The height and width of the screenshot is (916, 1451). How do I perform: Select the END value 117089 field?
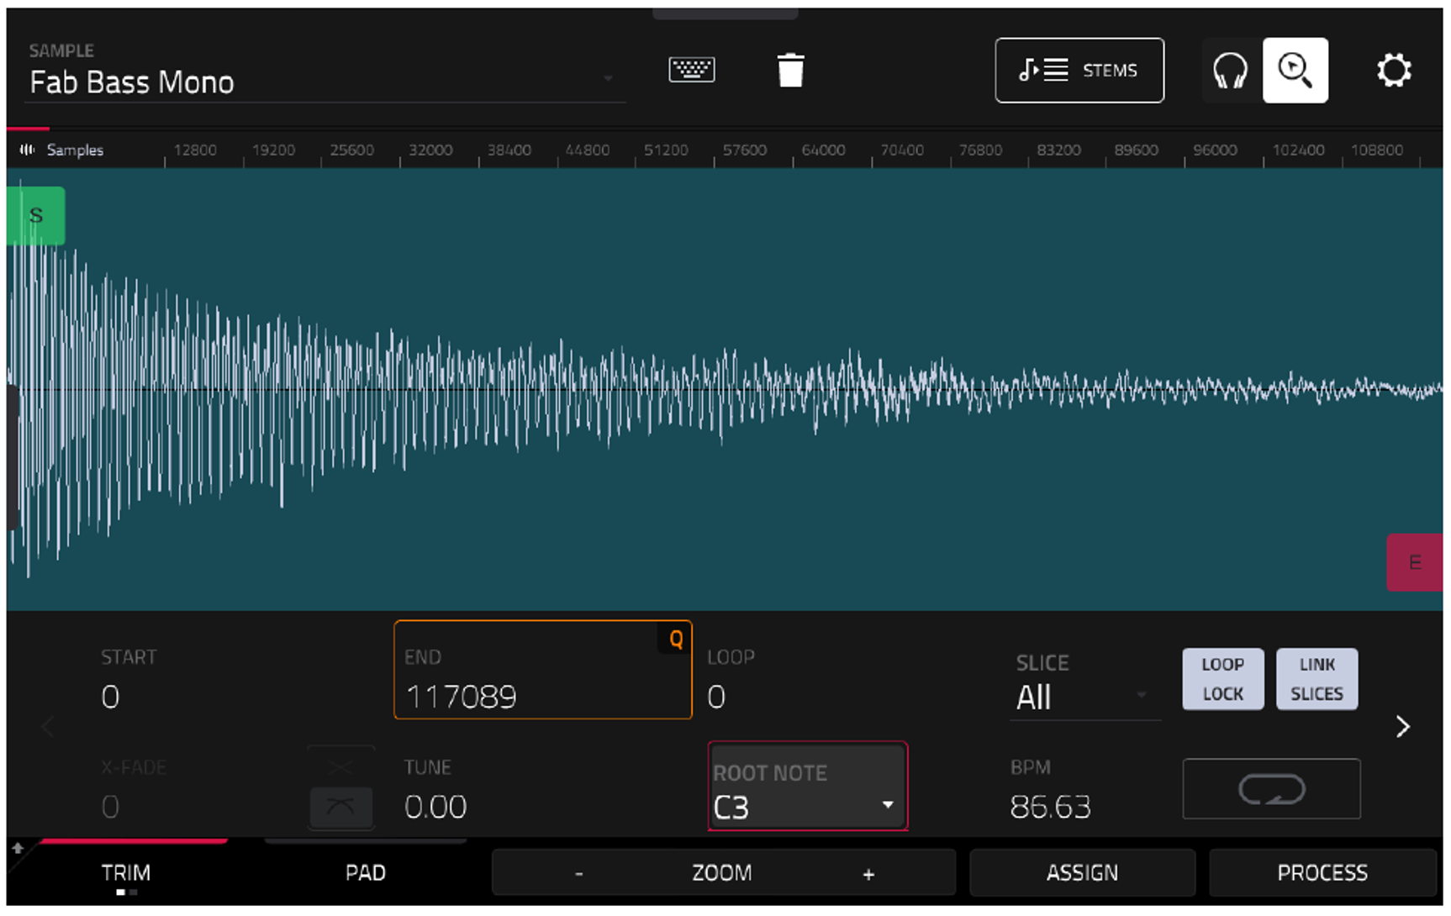(x=543, y=670)
